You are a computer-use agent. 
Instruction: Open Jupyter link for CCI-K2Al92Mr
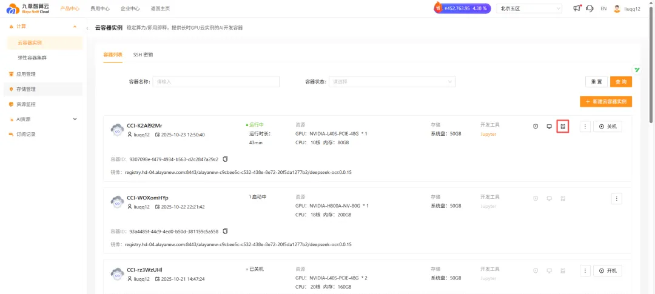tap(489, 134)
